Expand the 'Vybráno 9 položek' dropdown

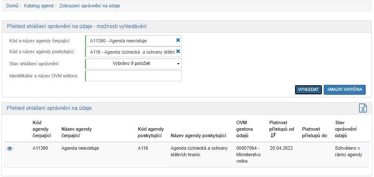click(x=134, y=64)
